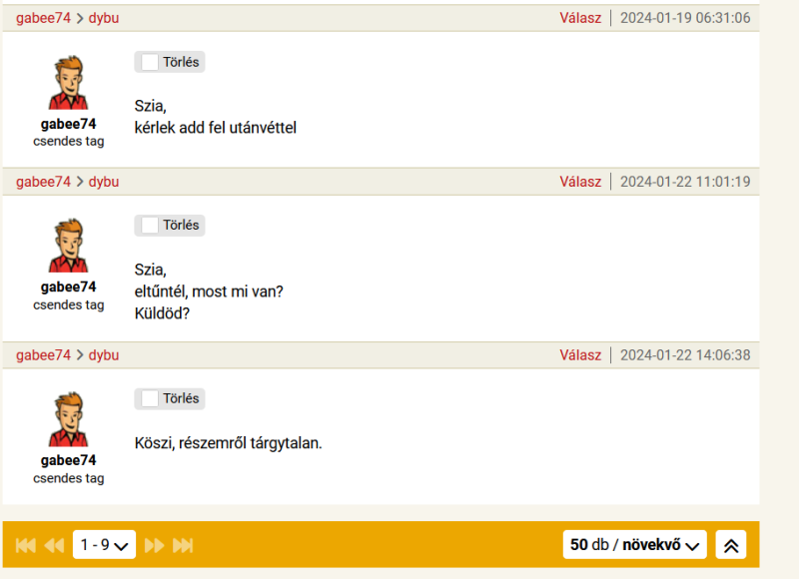799x579 pixels.
Task: Click gabee74 avatar in first message
Action: tap(69, 83)
